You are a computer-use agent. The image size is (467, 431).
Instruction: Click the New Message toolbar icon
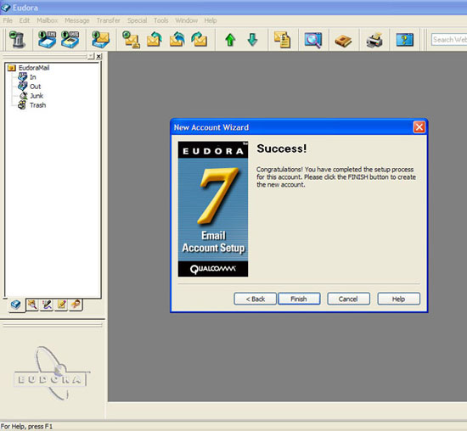tap(131, 39)
